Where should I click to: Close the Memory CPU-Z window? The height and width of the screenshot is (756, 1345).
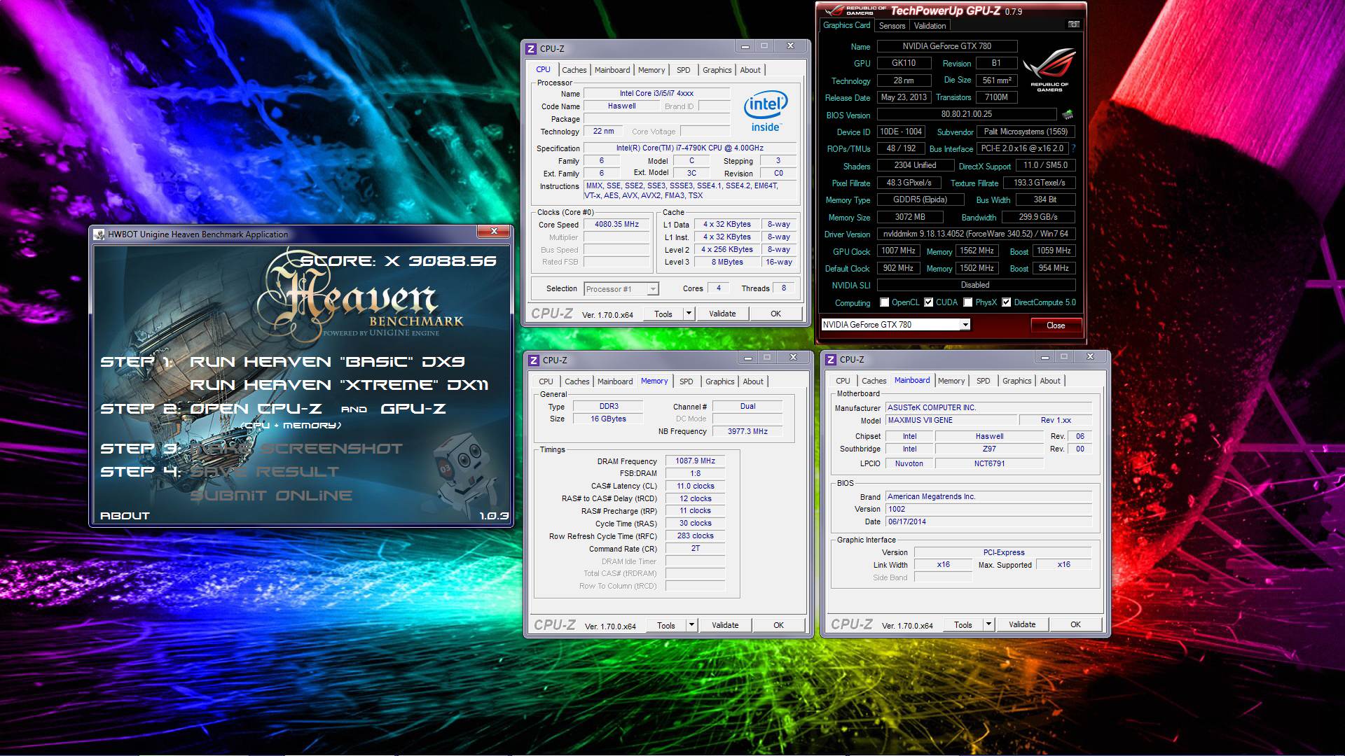point(793,358)
